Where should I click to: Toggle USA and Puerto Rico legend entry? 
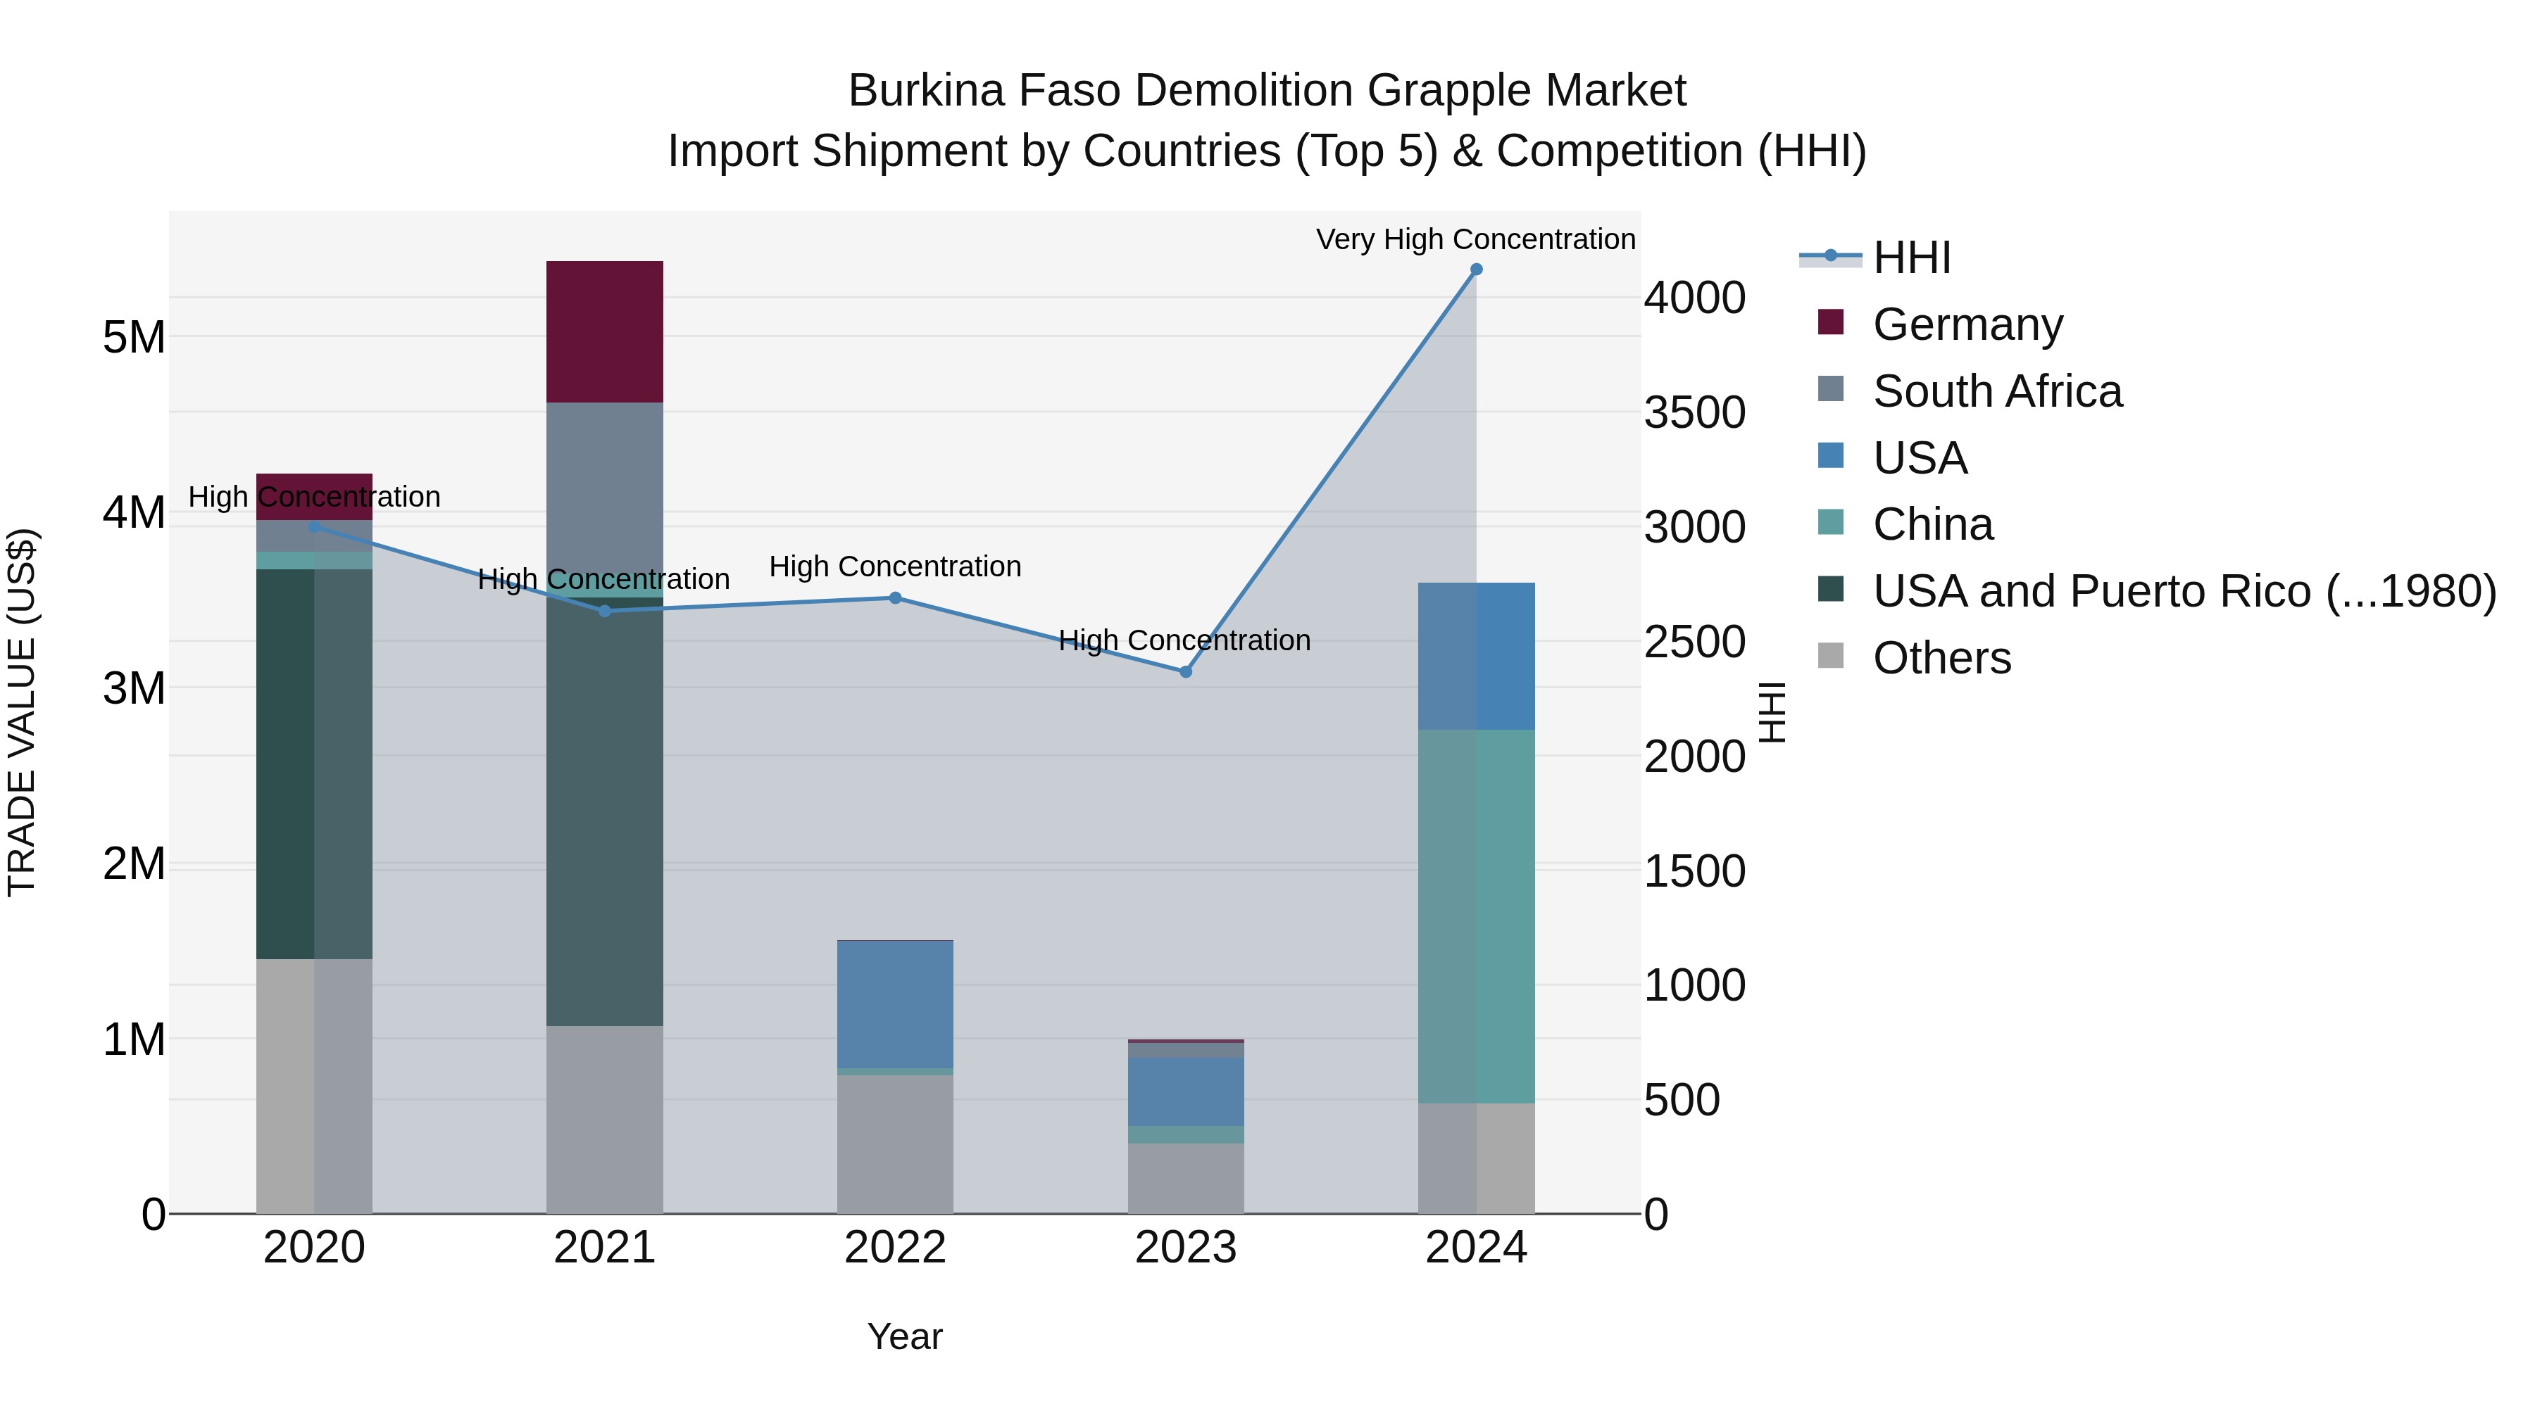coord(2157,591)
